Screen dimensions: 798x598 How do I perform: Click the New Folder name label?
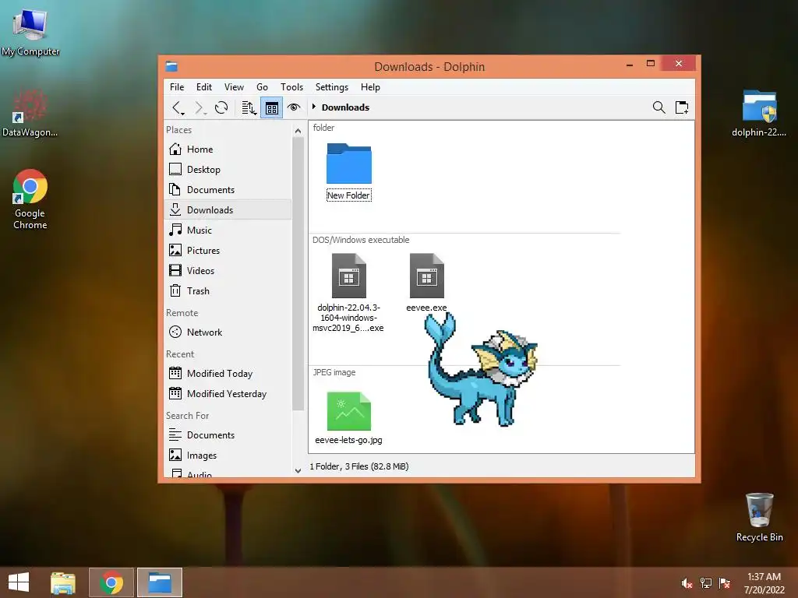coord(348,195)
